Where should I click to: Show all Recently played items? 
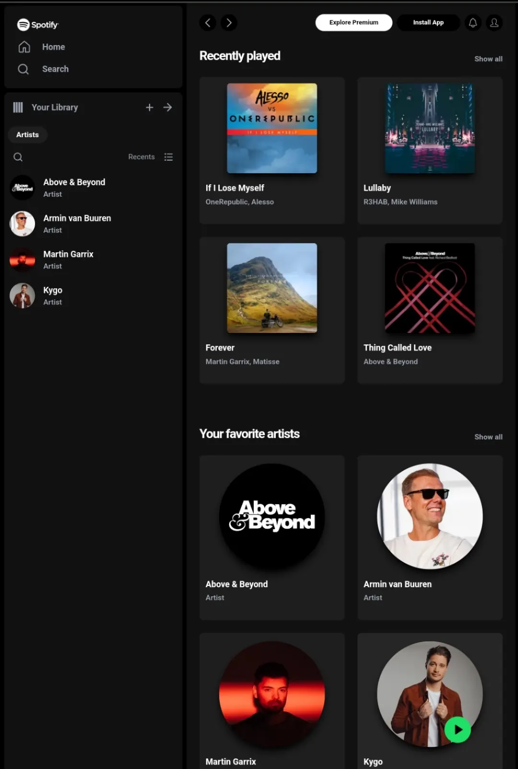[488, 59]
